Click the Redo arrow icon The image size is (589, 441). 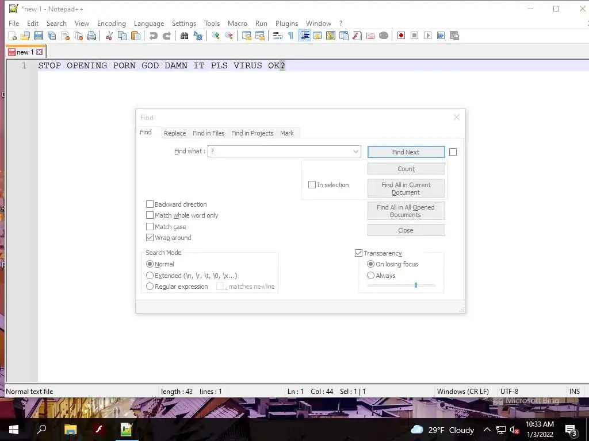pyautogui.click(x=166, y=36)
